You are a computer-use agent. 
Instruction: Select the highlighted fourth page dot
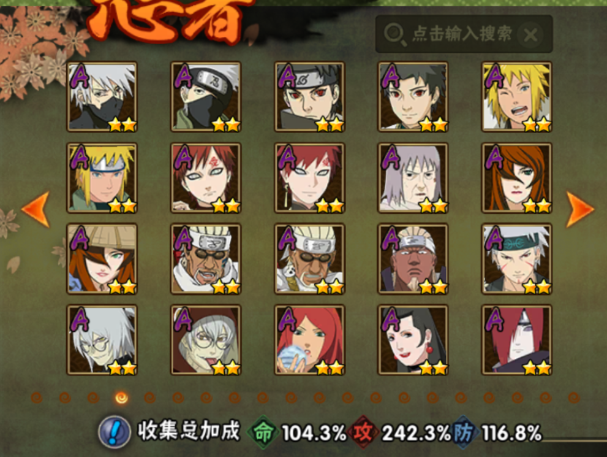(121, 397)
